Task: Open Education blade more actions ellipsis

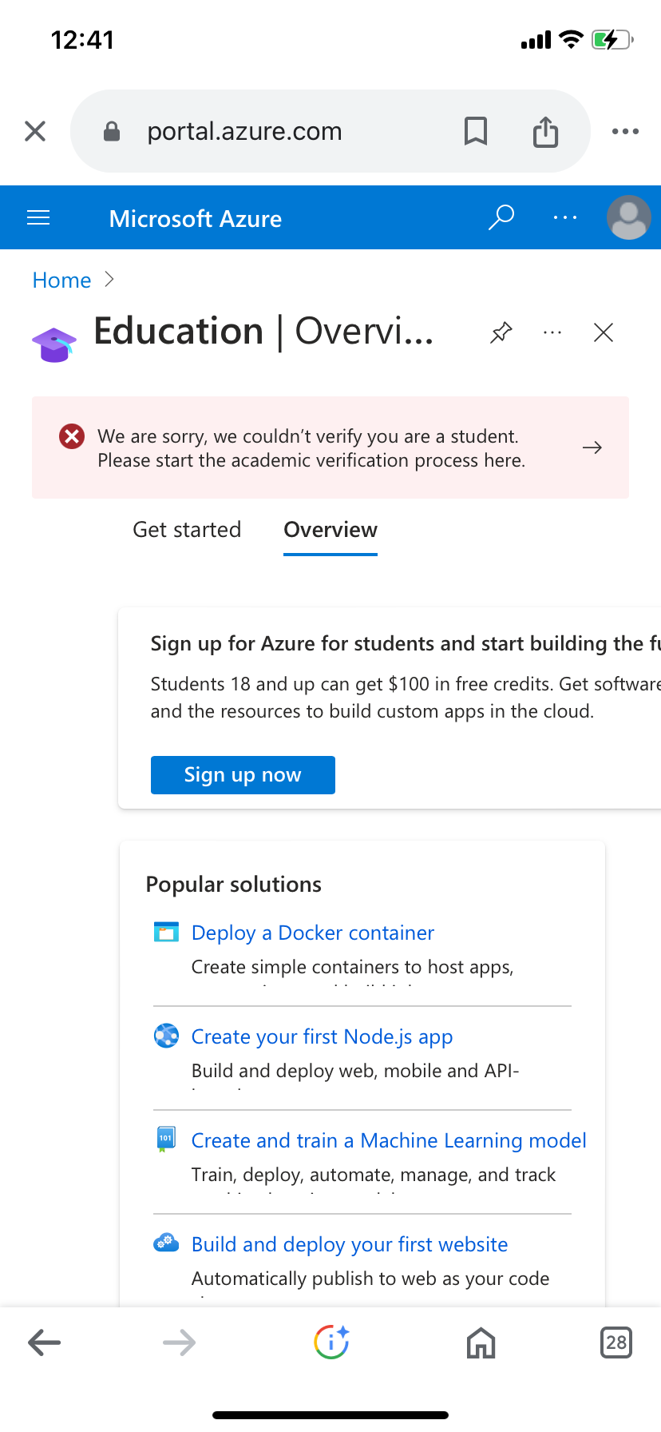Action: point(552,332)
